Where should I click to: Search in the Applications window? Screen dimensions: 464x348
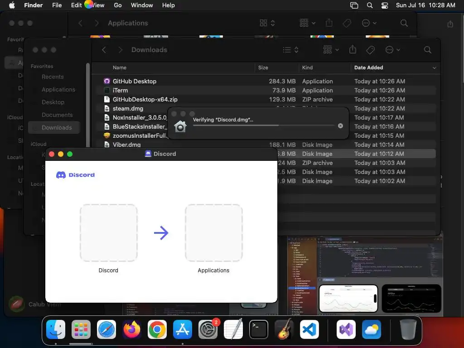click(x=404, y=23)
